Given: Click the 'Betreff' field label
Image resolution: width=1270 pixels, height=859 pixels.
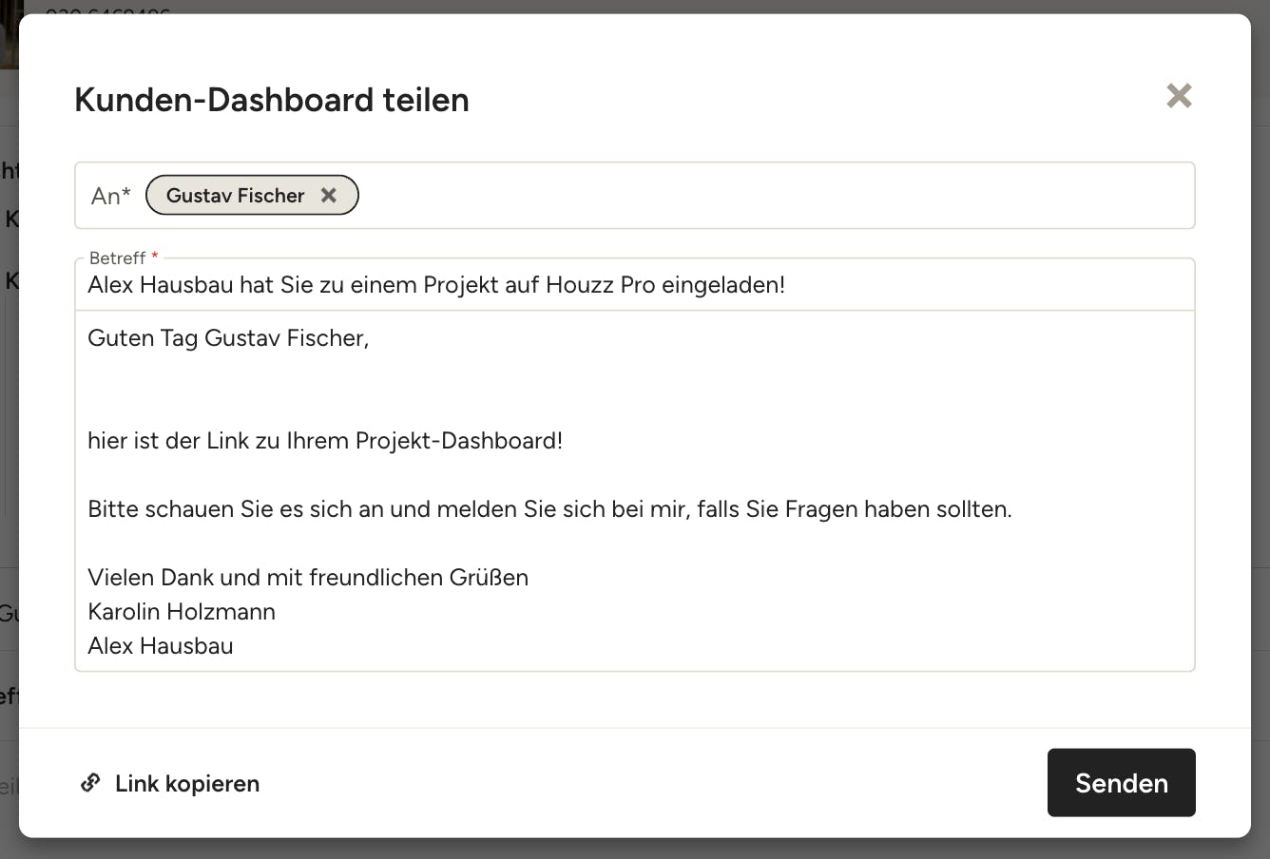Looking at the screenshot, I should pos(118,258).
